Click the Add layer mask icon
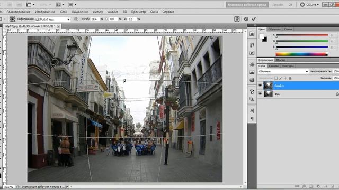Viewport: 339px width, 190px height. (311, 186)
